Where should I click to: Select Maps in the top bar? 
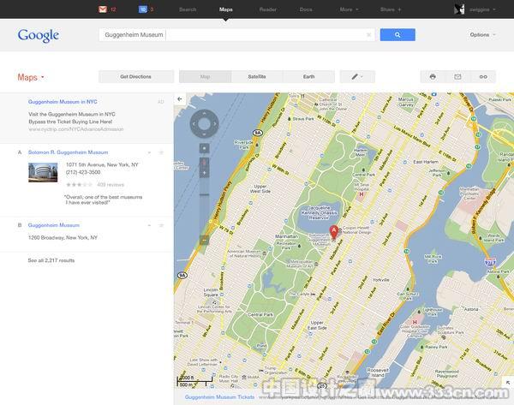pyautogui.click(x=226, y=9)
